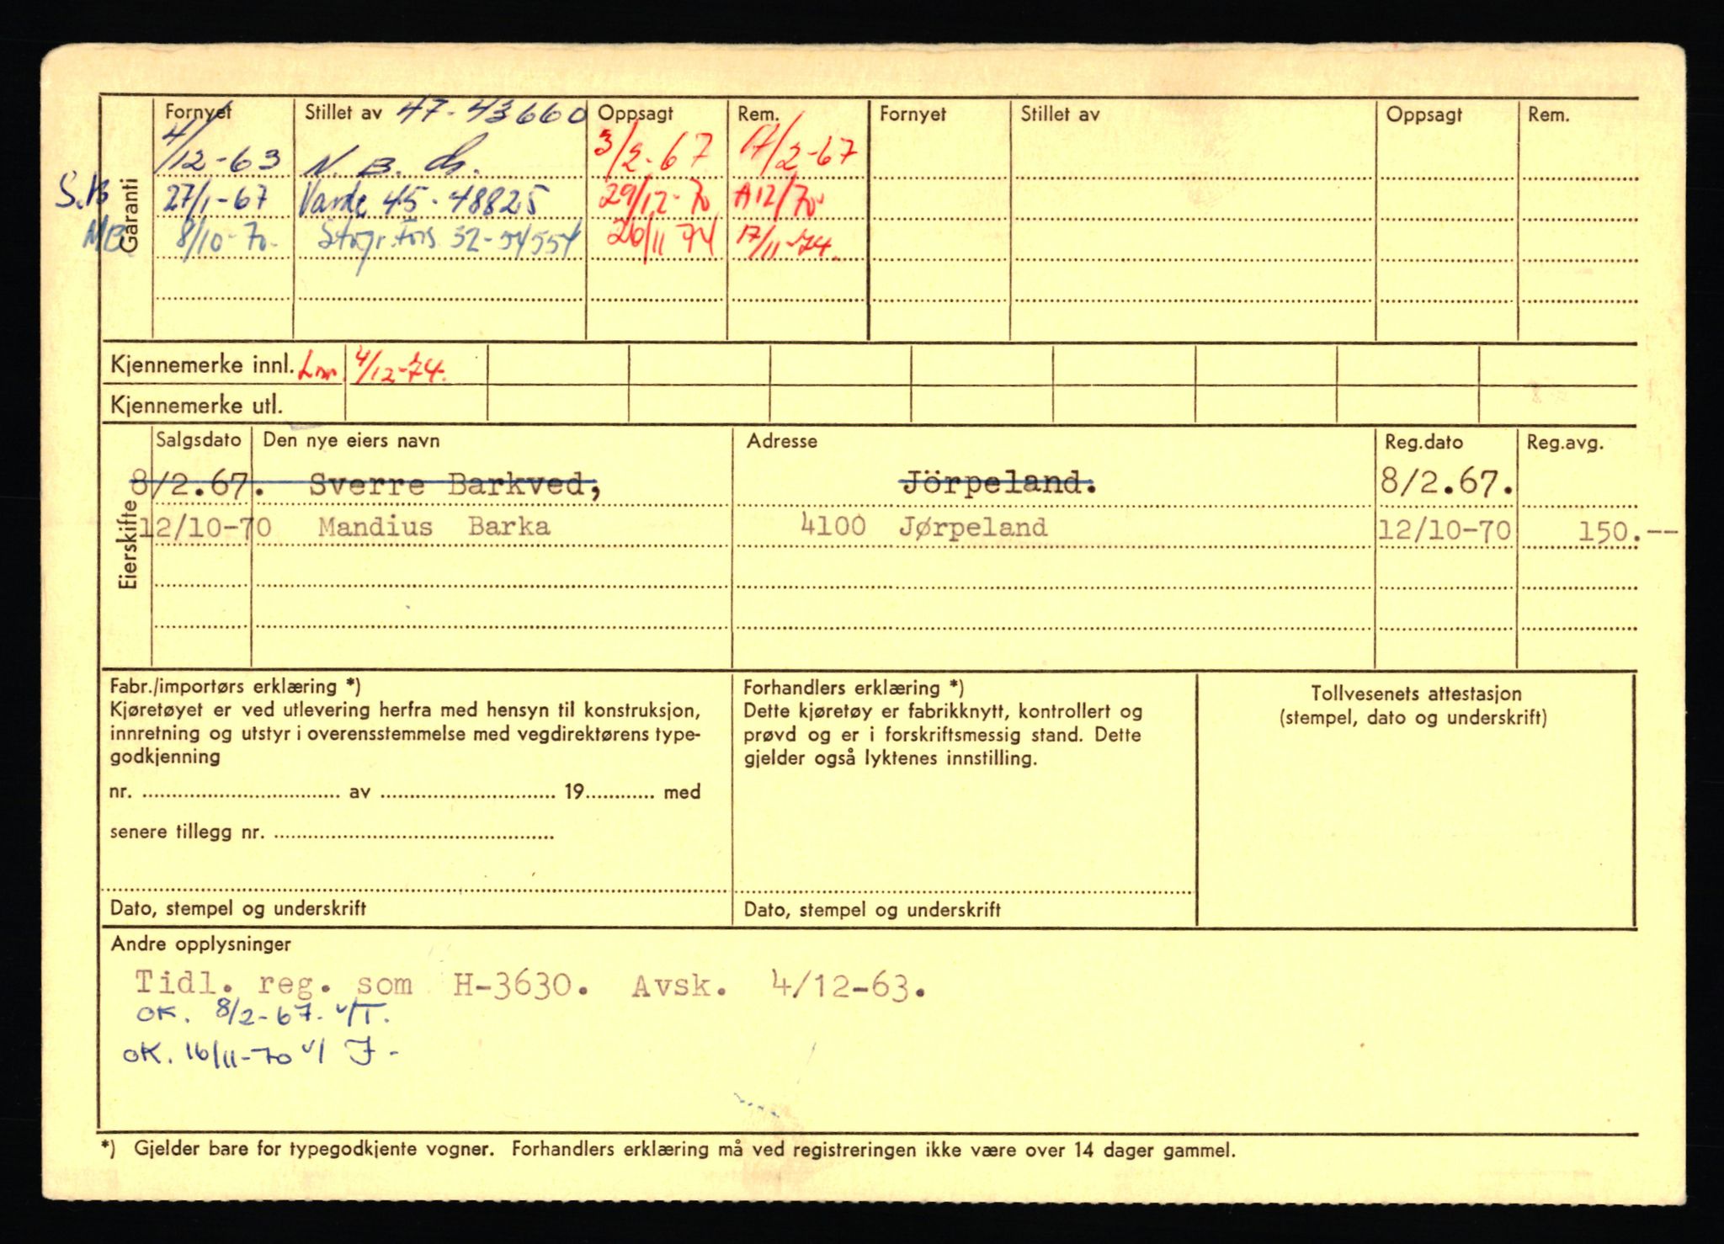The width and height of the screenshot is (1724, 1244).
Task: Click the 'Adresse' column header
Action: point(782,441)
